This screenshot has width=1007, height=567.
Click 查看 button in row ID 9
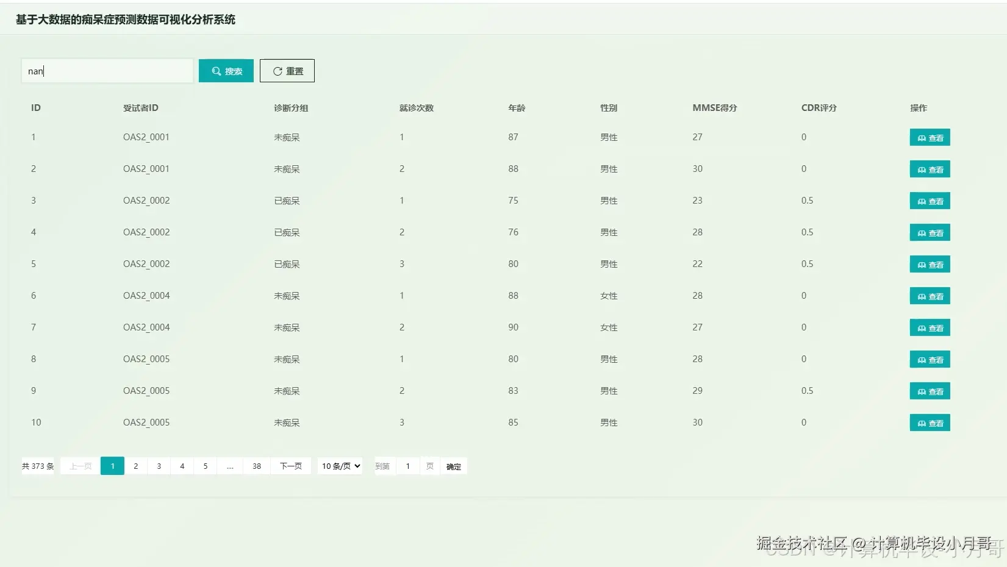click(930, 391)
